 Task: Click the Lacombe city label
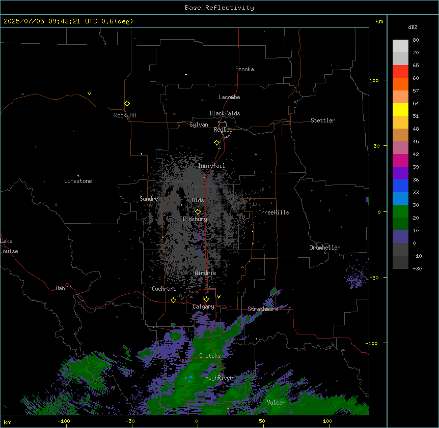(229, 97)
